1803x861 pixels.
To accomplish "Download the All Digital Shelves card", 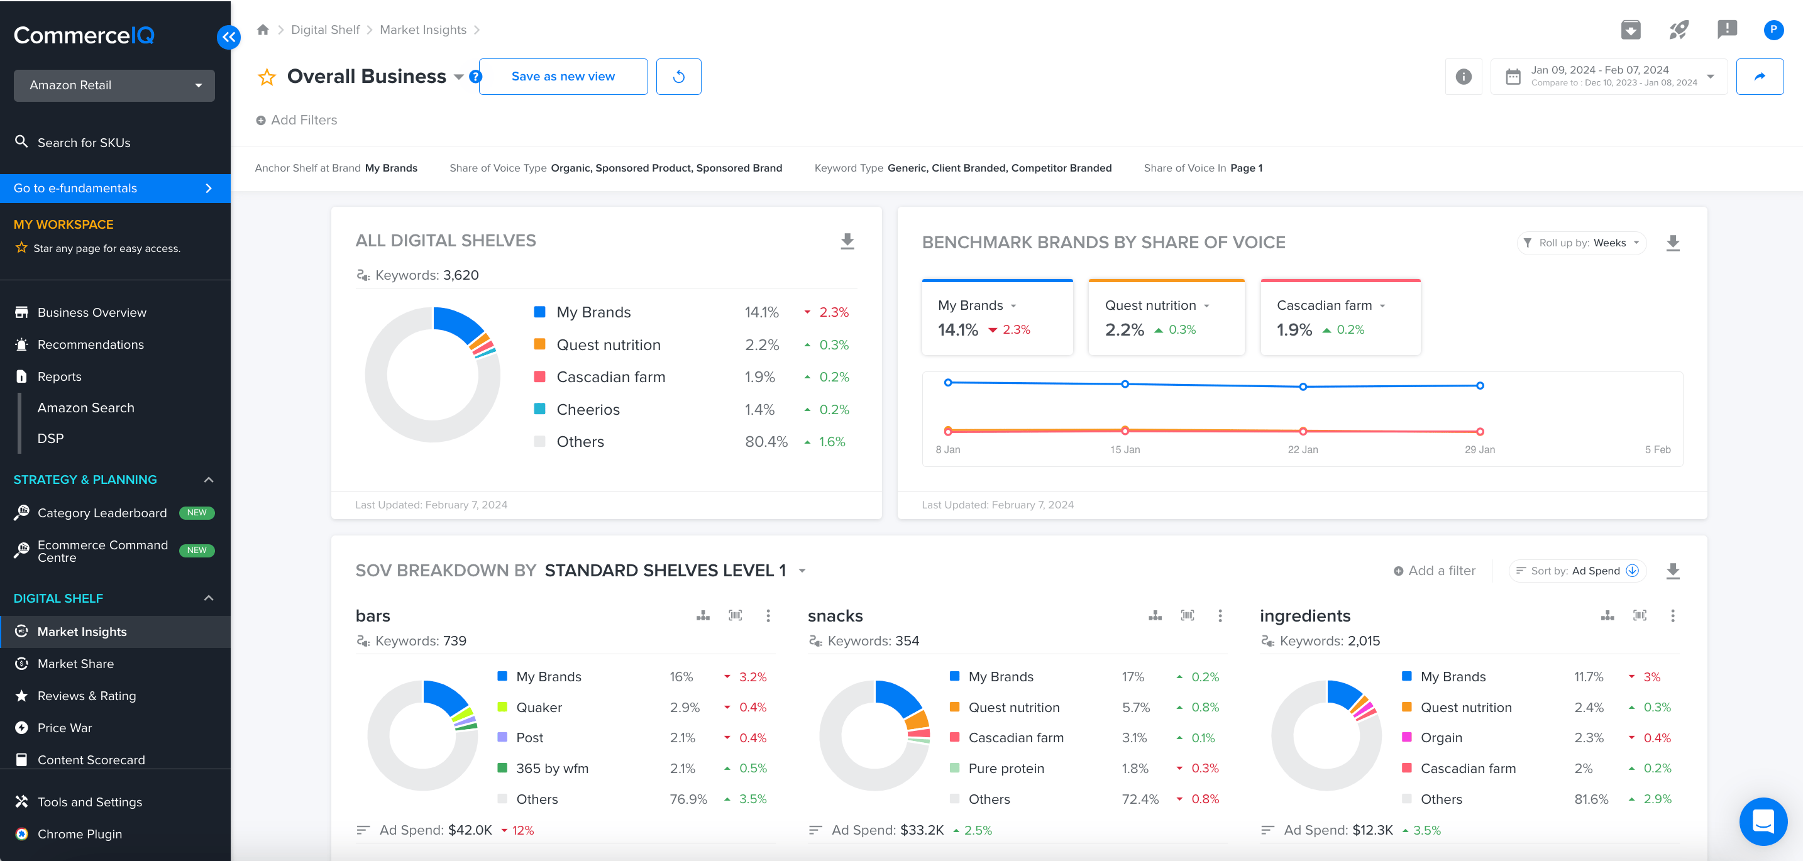I will click(847, 241).
